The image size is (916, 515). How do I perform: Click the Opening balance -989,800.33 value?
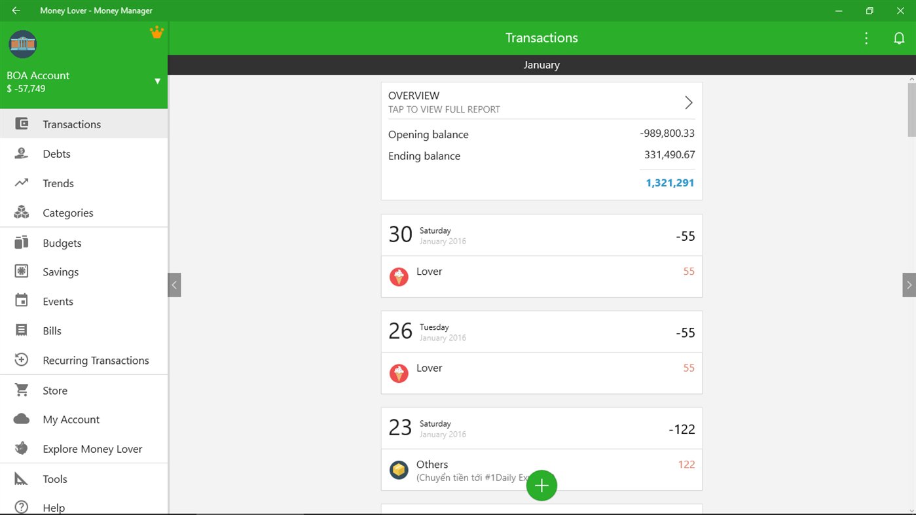[x=667, y=133]
